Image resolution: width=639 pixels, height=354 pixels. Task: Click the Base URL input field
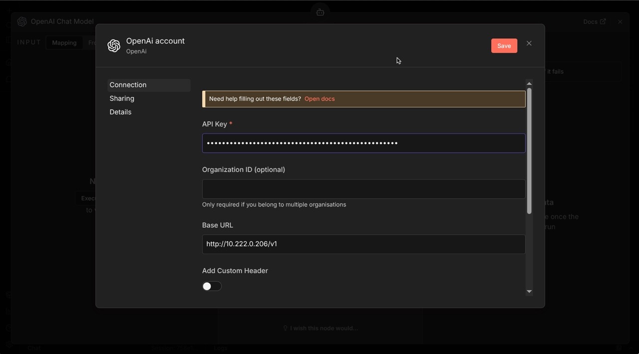pyautogui.click(x=363, y=244)
